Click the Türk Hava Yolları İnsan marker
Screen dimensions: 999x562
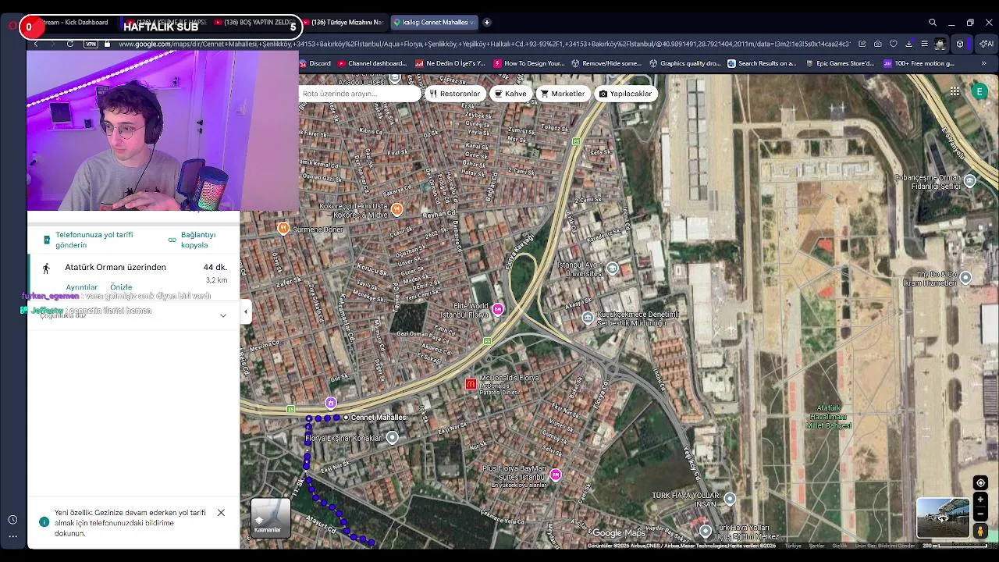[x=730, y=498]
